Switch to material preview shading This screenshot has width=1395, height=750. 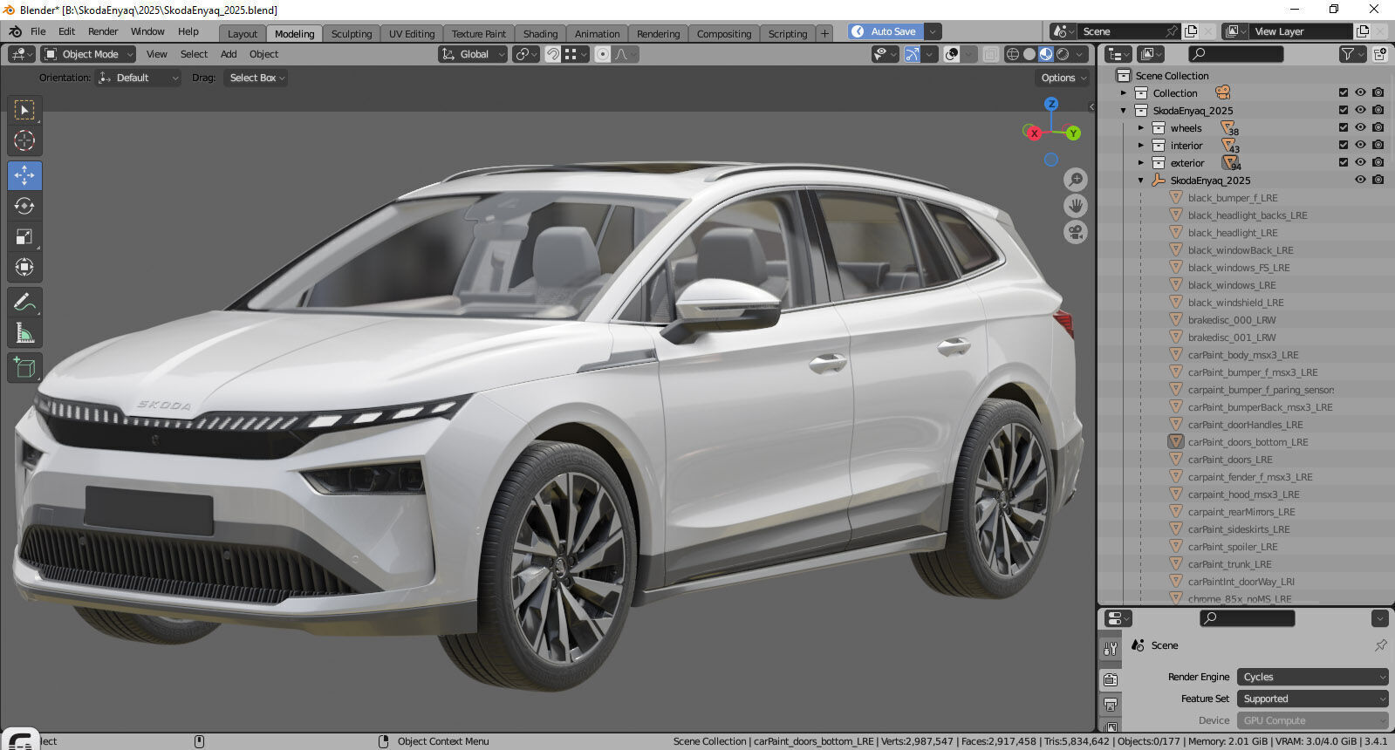1046,54
